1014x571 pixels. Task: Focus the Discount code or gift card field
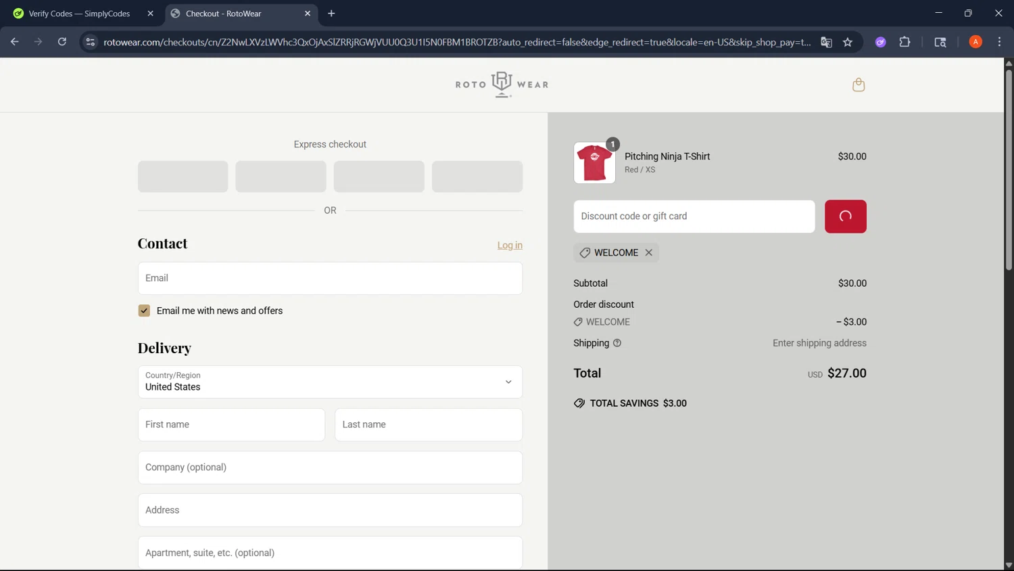click(x=694, y=216)
